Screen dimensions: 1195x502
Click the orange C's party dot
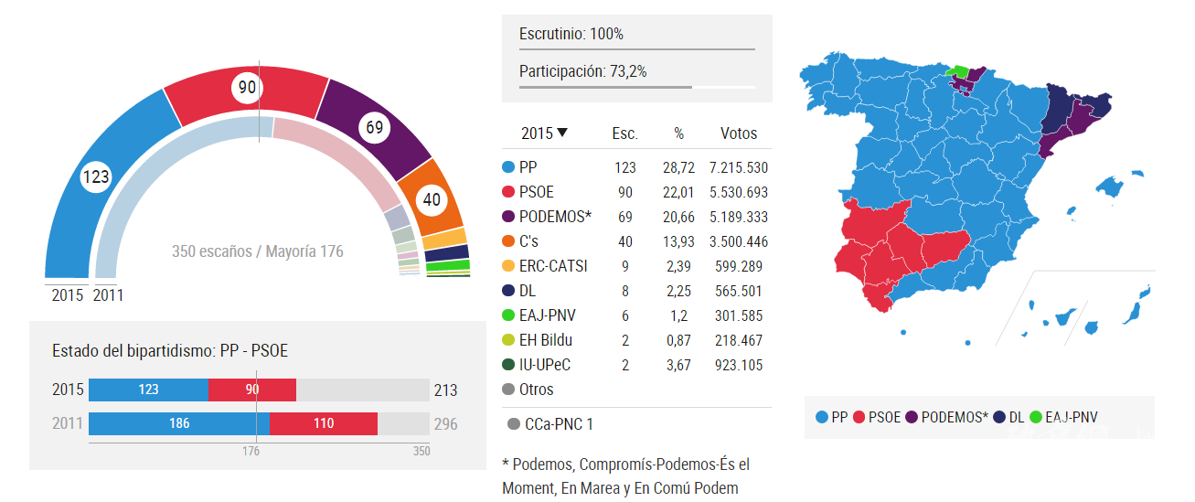pos(508,242)
